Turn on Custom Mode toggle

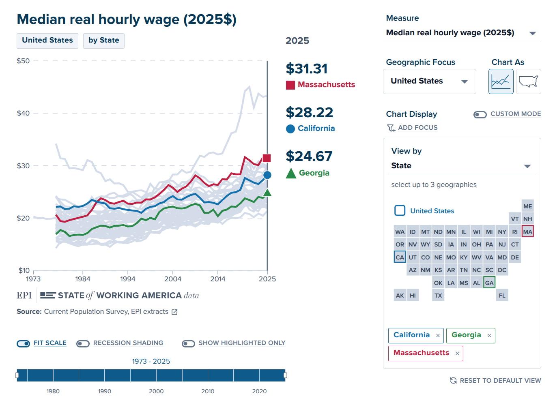pyautogui.click(x=480, y=115)
